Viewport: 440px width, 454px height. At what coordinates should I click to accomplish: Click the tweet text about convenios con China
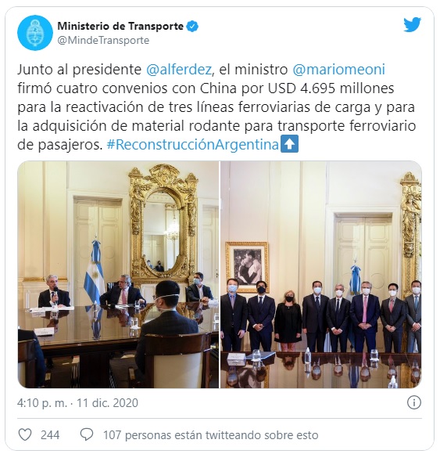point(216,107)
